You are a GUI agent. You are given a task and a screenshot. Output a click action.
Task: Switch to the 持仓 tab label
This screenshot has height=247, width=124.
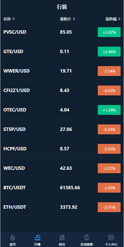pos(62,245)
